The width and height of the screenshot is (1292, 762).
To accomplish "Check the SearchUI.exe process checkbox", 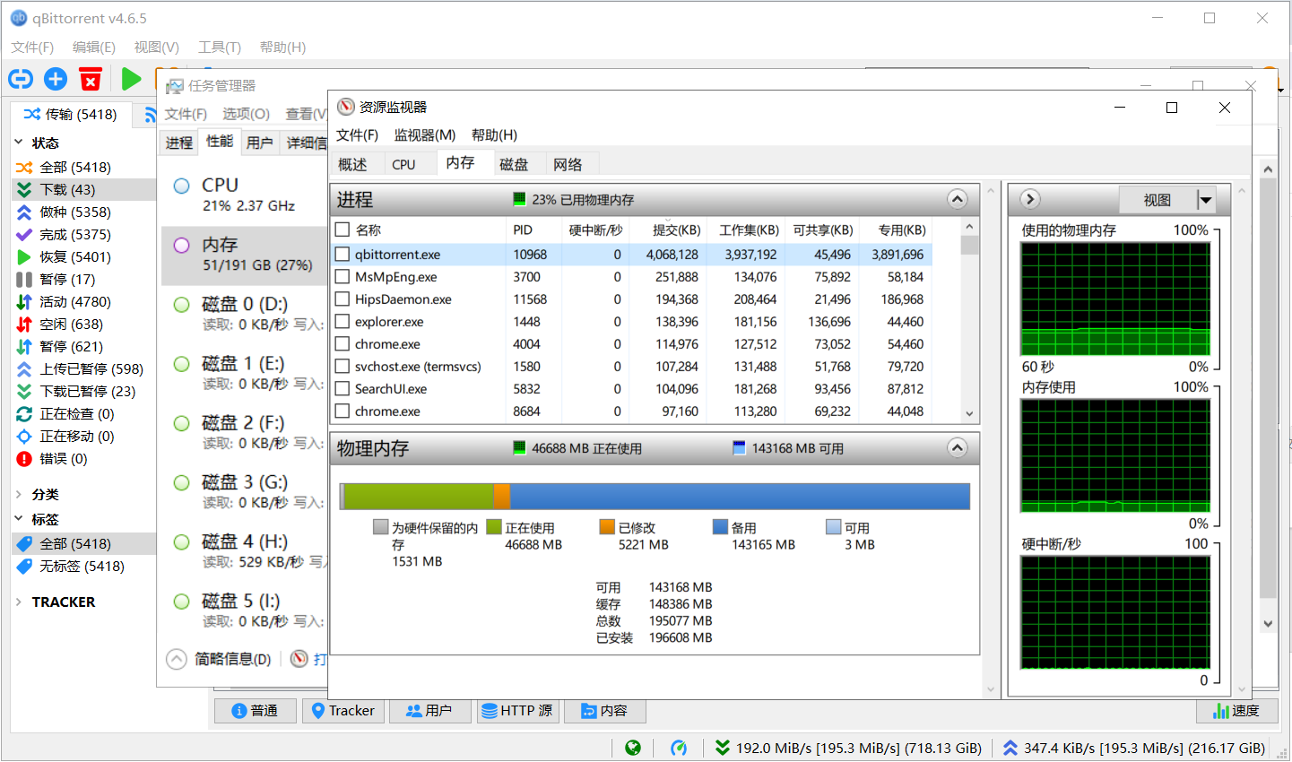I will (x=342, y=388).
